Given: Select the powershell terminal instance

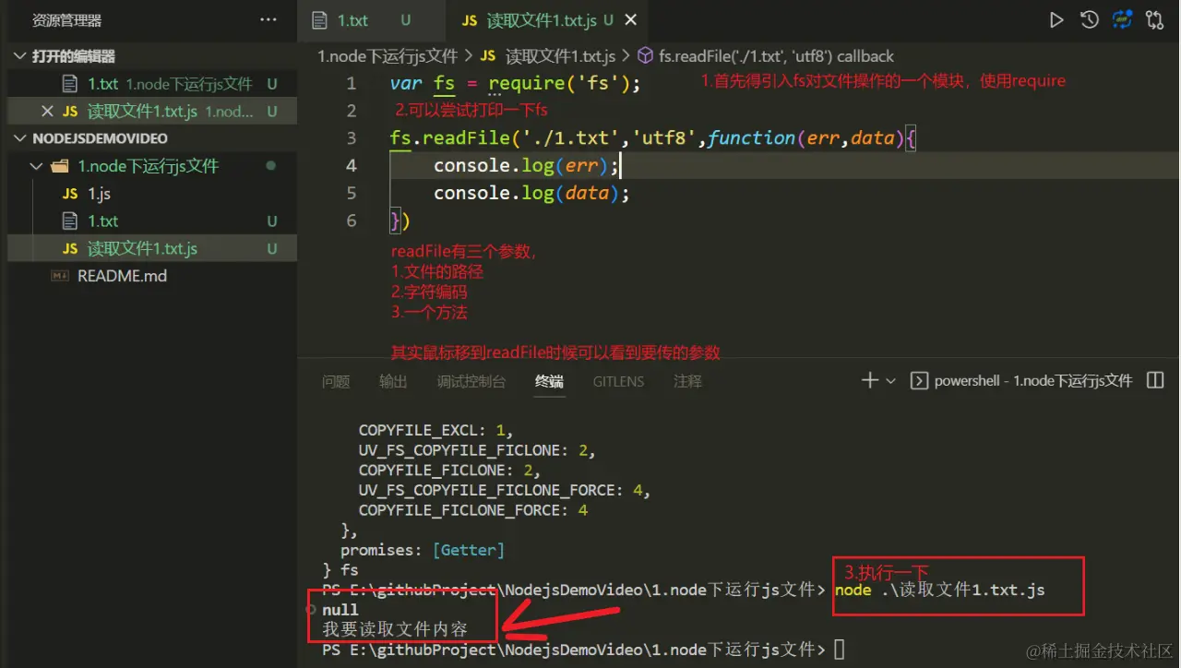Looking at the screenshot, I should click(1020, 379).
